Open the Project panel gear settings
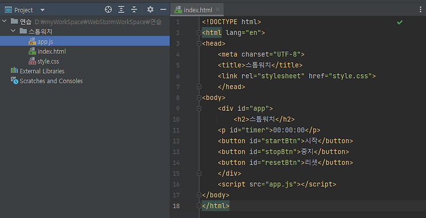Viewport: 426px width, 218px height. [151, 10]
